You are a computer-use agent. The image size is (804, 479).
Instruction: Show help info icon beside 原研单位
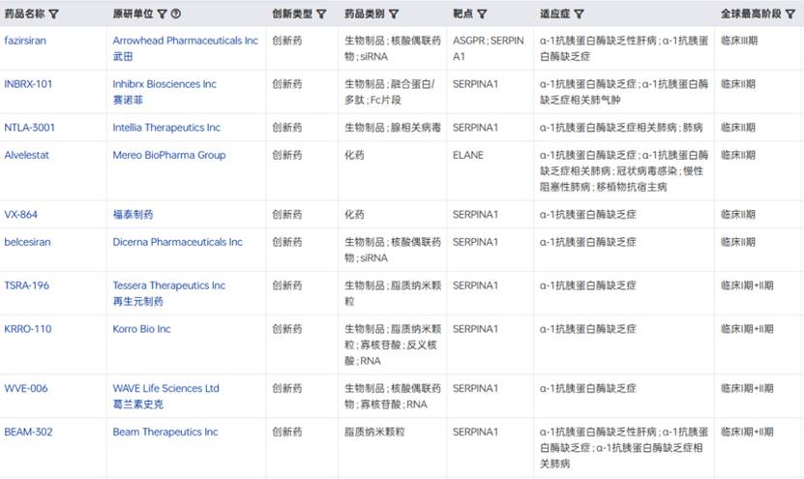[x=176, y=14]
